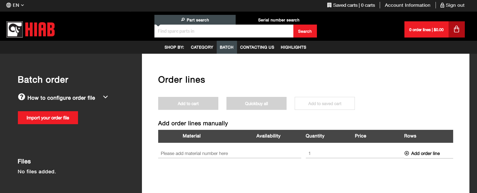
Task: Open the EN language dropdown chevron
Action: pos(22,5)
